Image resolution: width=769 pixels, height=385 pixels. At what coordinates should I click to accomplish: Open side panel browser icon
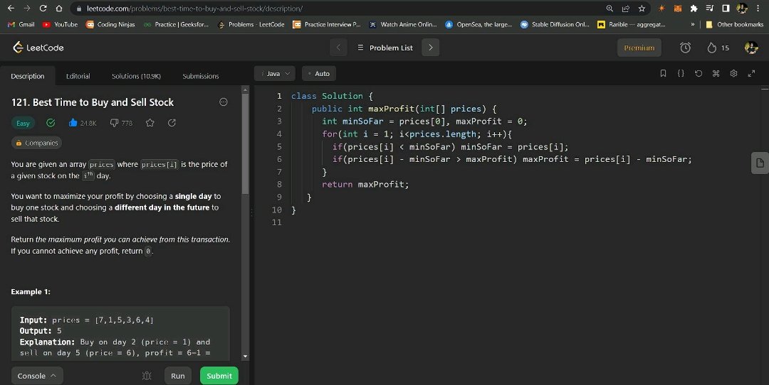pos(726,9)
